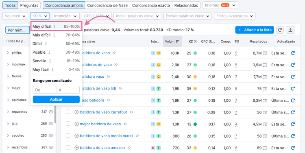Click add icon for batidora de vaso carrefour

(76, 112)
